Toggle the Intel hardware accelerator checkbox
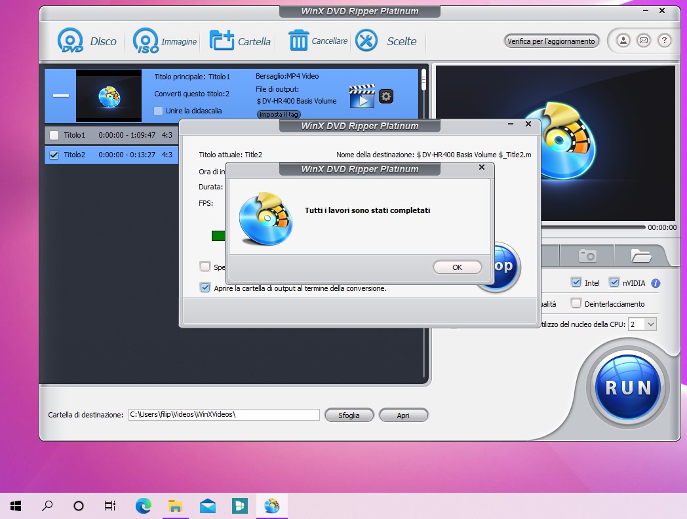The width and height of the screenshot is (687, 519). 576,282
